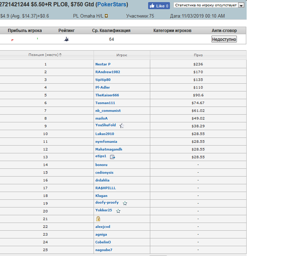Sort by Позиция (место) column arrows
The height and width of the screenshot is (256, 304).
coord(60,55)
